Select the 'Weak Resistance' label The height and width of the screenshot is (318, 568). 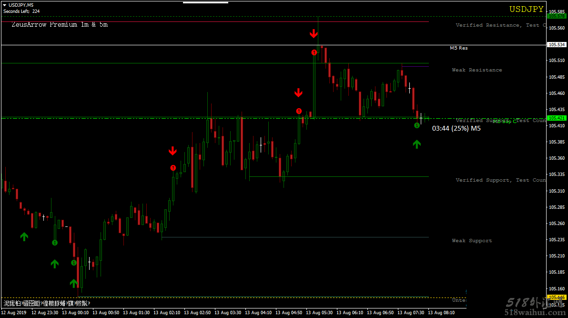[x=477, y=70]
